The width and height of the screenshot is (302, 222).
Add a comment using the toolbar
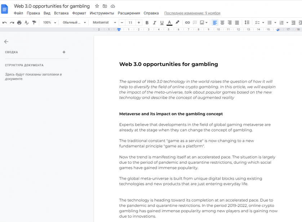195,23
